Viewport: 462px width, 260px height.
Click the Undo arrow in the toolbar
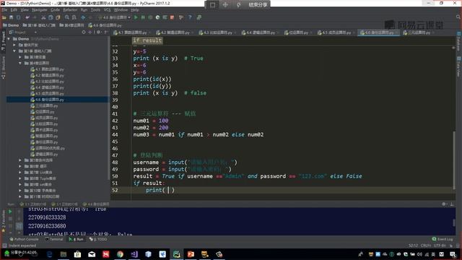(x=27, y=17)
